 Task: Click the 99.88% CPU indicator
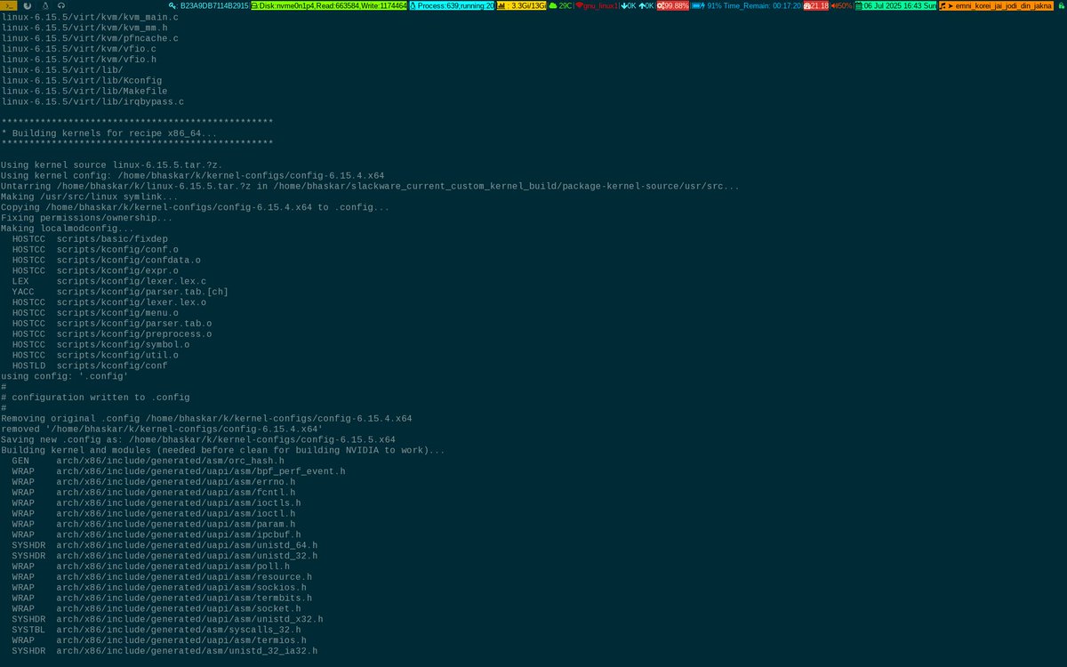point(672,5)
